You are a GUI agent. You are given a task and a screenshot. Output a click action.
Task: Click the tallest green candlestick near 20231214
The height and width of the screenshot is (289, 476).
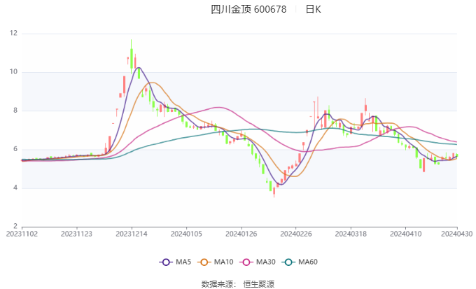coord(132,57)
